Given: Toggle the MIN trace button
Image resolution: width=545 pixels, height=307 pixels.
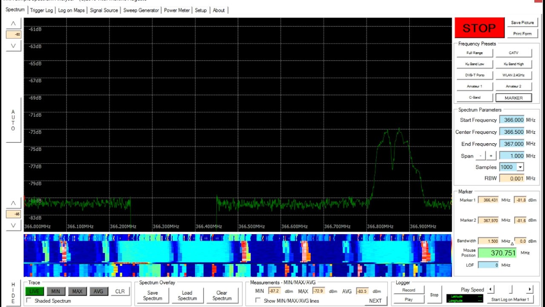Looking at the screenshot, I should tap(56, 291).
